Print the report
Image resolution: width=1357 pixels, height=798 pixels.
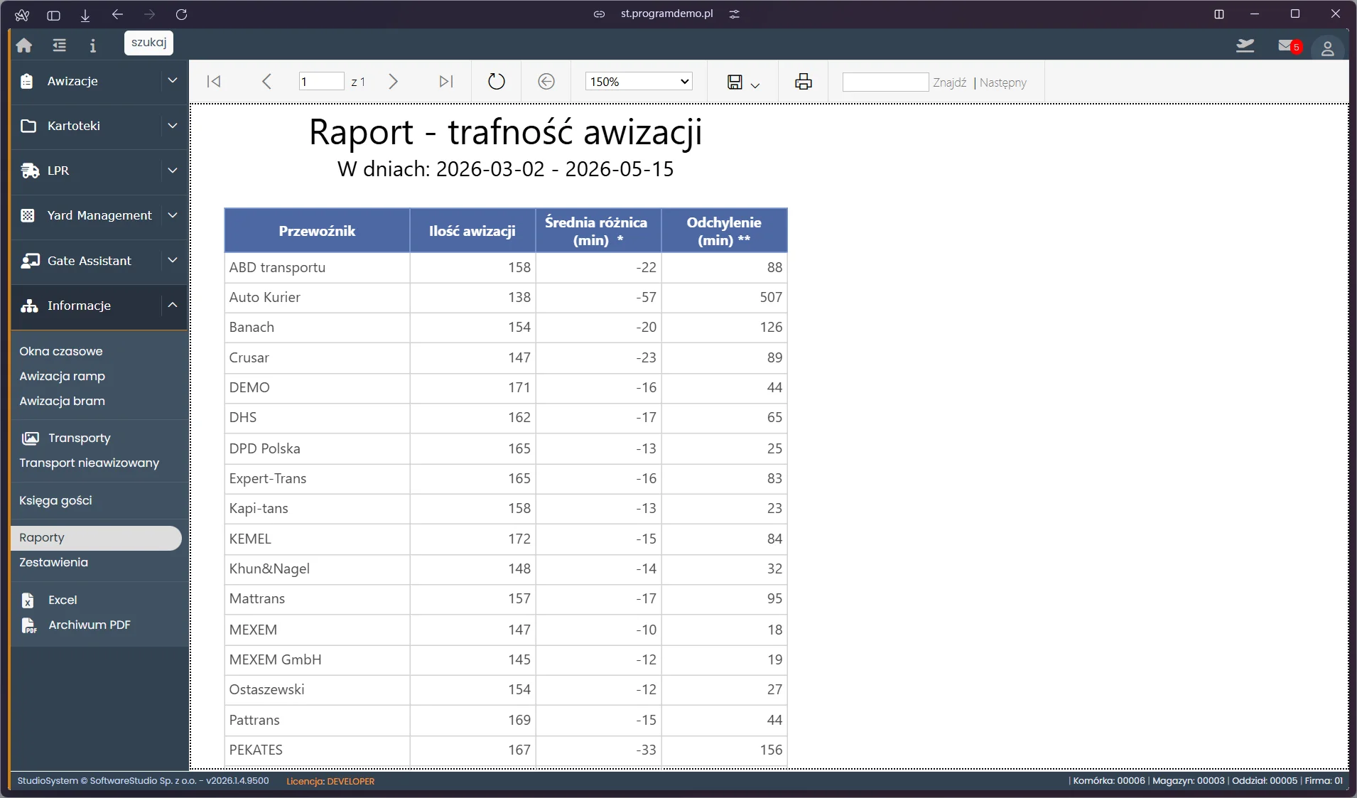point(804,82)
